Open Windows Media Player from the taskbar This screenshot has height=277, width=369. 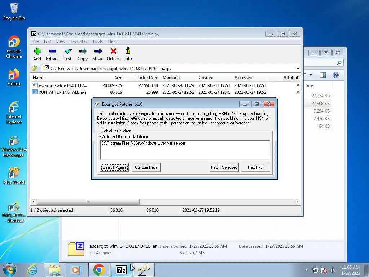point(76,270)
